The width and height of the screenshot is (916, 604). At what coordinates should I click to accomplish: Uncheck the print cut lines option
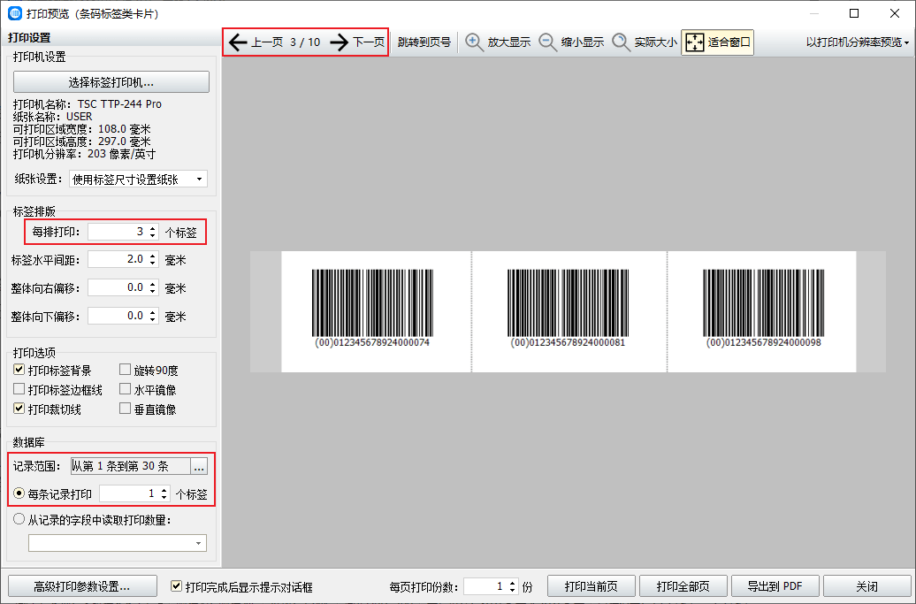point(19,409)
